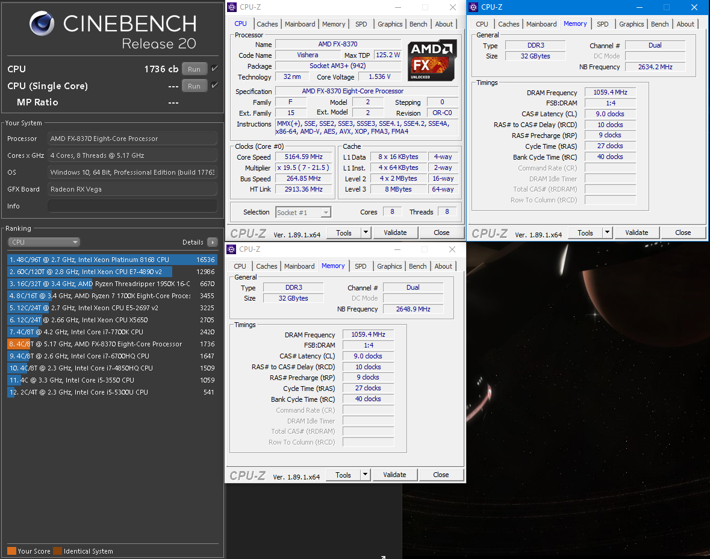Click the Cinebench logo sphere icon
The image size is (710, 559).
42,23
